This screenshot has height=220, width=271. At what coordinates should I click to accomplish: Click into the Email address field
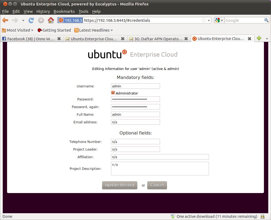135,122
